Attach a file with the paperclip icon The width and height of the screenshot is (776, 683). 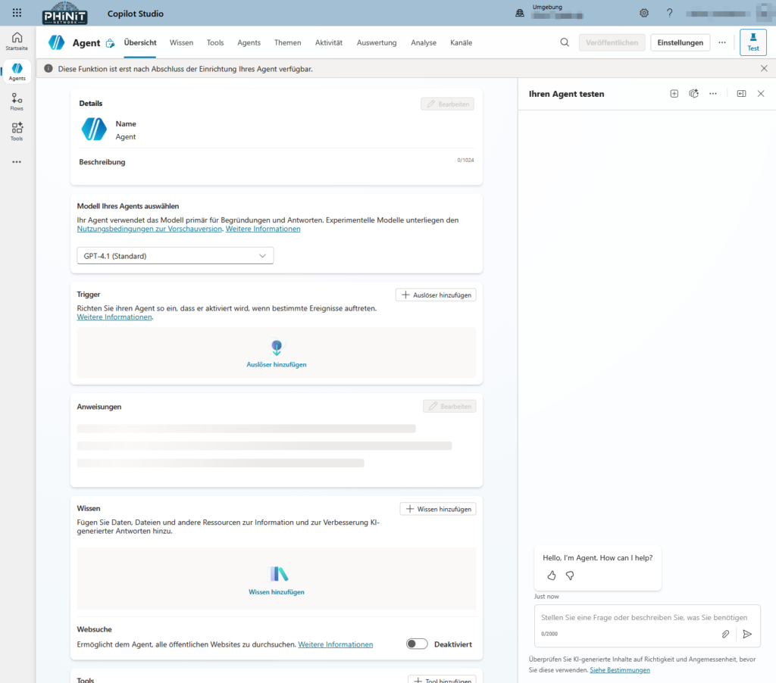pyautogui.click(x=725, y=634)
